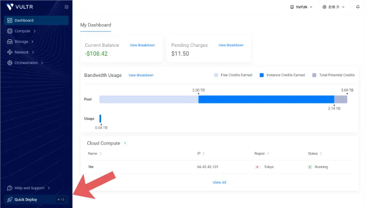Click the Tokyo Japan flag icon

[x=258, y=167]
